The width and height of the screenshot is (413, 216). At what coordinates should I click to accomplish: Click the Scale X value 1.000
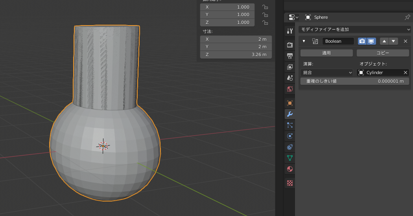tap(227, 7)
